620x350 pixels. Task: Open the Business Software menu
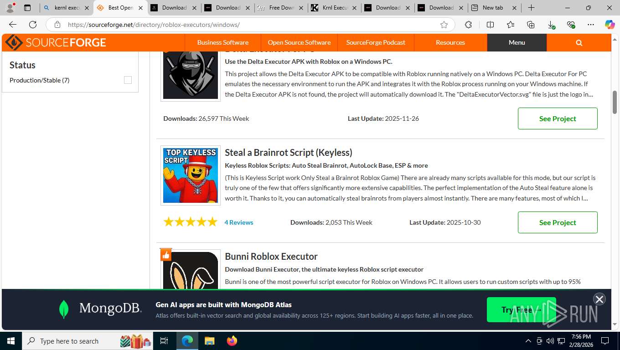[x=223, y=42]
